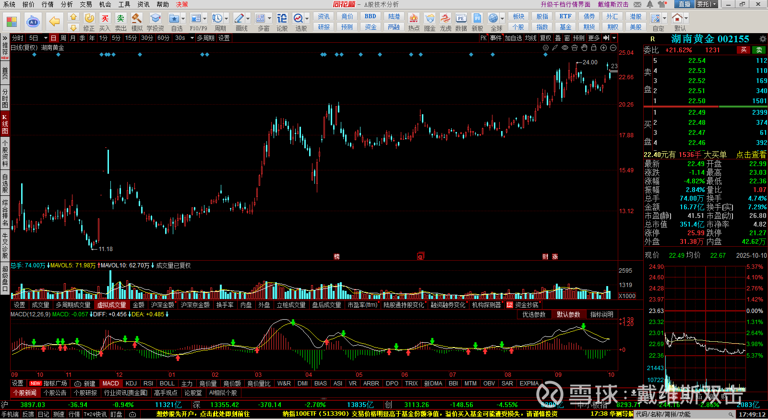Expand the 5日 period dropdown arrow

point(46,38)
